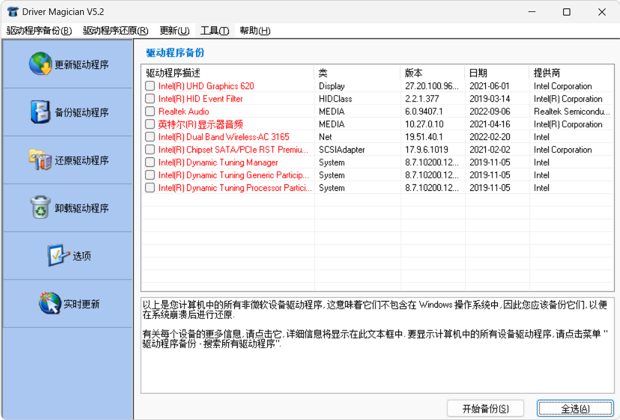Click the 全选(A) button
The height and width of the screenshot is (420, 620).
pyautogui.click(x=575, y=409)
